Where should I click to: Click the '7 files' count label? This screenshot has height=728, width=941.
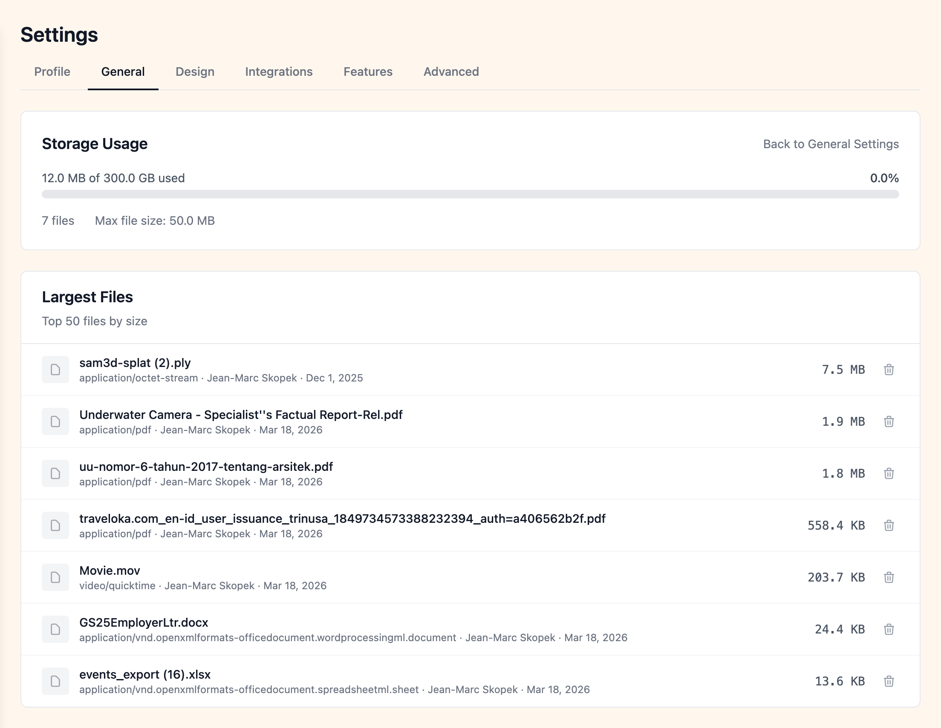point(58,221)
